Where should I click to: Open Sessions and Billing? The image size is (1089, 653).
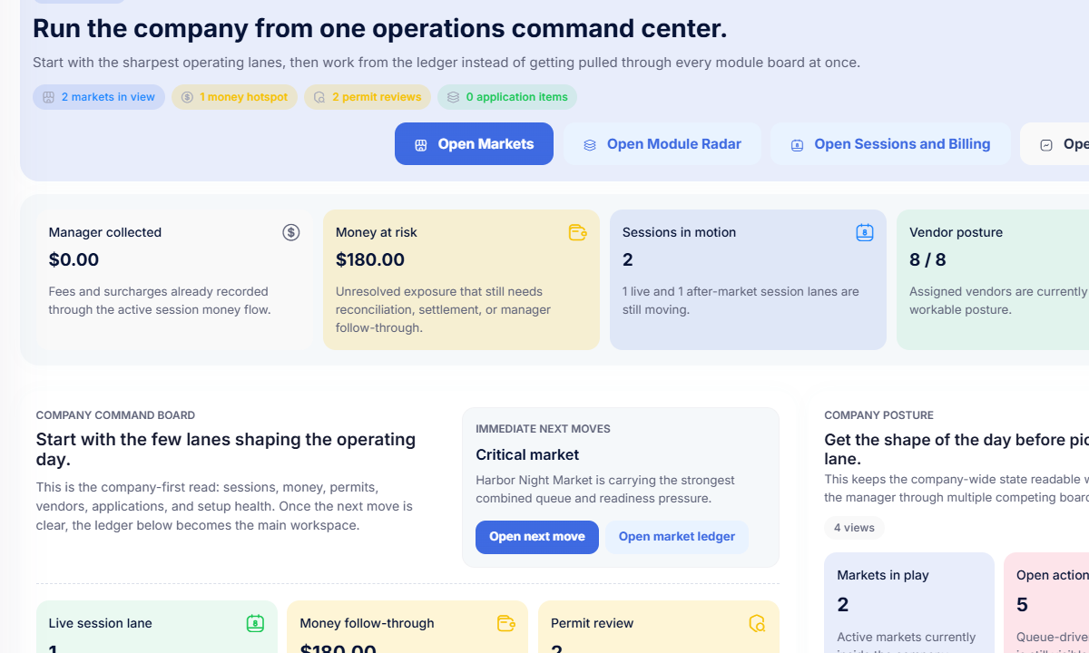(x=890, y=144)
